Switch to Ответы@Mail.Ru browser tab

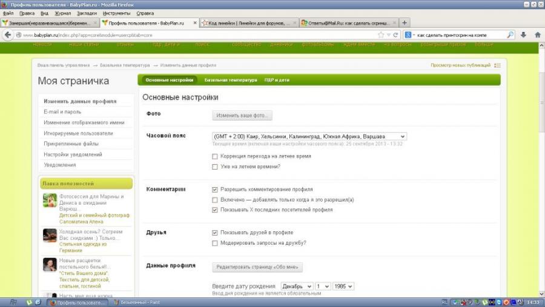[349, 23]
